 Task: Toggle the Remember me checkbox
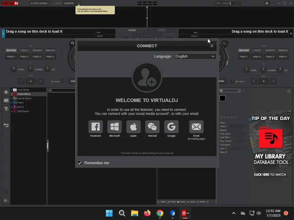coord(80,163)
